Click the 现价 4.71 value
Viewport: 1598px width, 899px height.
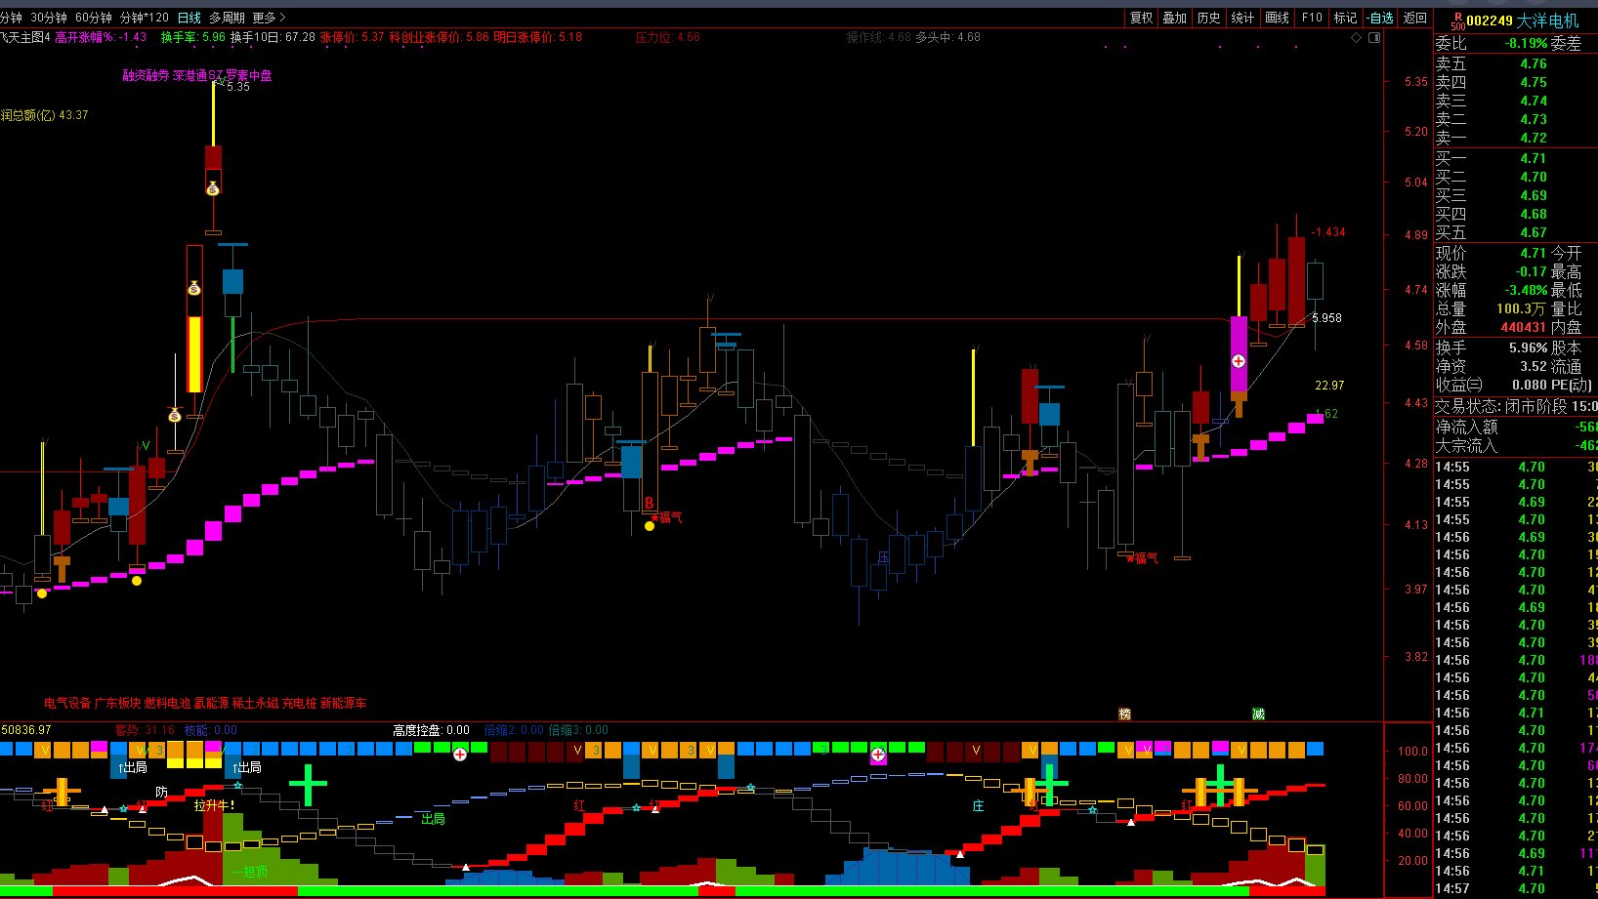[x=1534, y=253]
